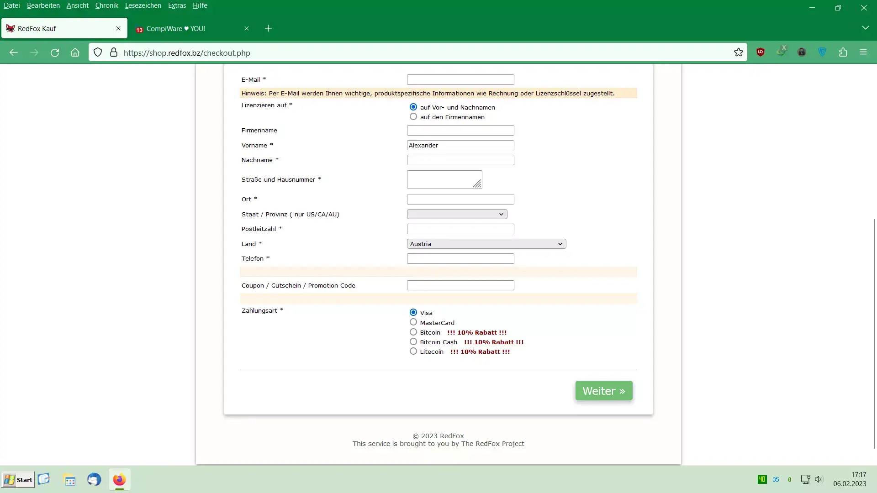
Task: Choose MasterCard as payment method
Action: [413, 322]
